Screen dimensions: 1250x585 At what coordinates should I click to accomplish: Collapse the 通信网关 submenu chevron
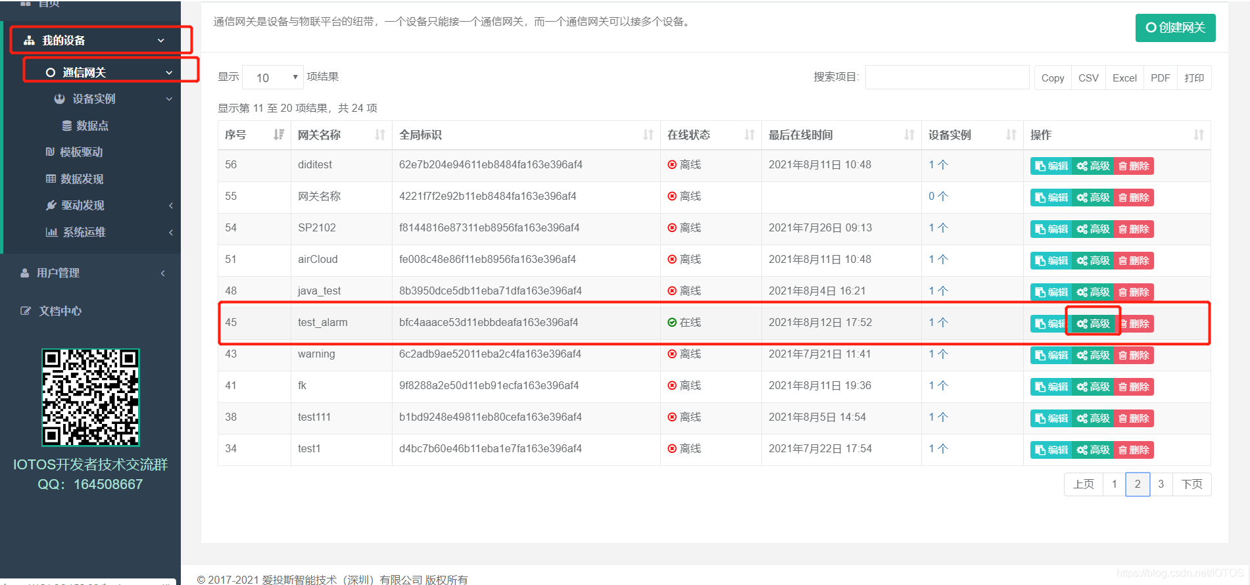click(169, 72)
